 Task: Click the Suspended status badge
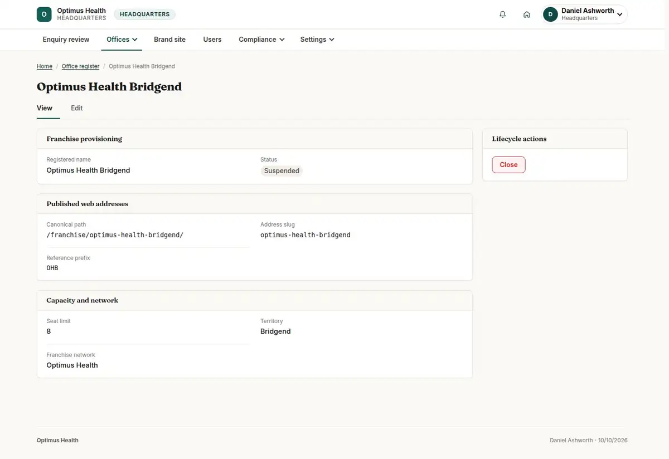click(x=282, y=171)
